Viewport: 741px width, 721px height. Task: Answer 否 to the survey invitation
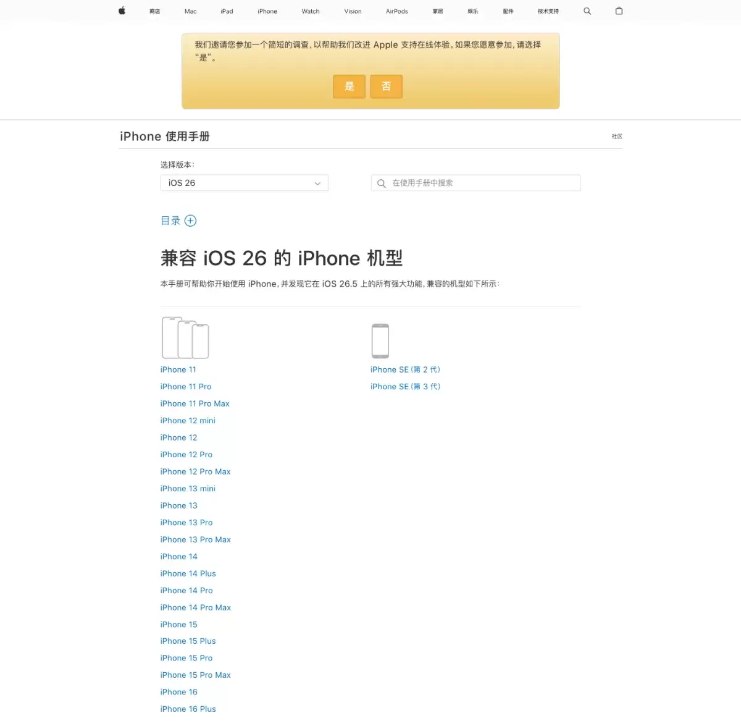click(x=387, y=86)
